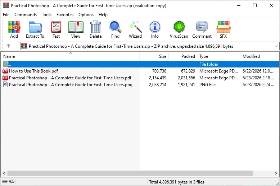Select the How to Use This Book.pdf file
Image resolution: width=280 pixels, height=186 pixels.
(33, 71)
